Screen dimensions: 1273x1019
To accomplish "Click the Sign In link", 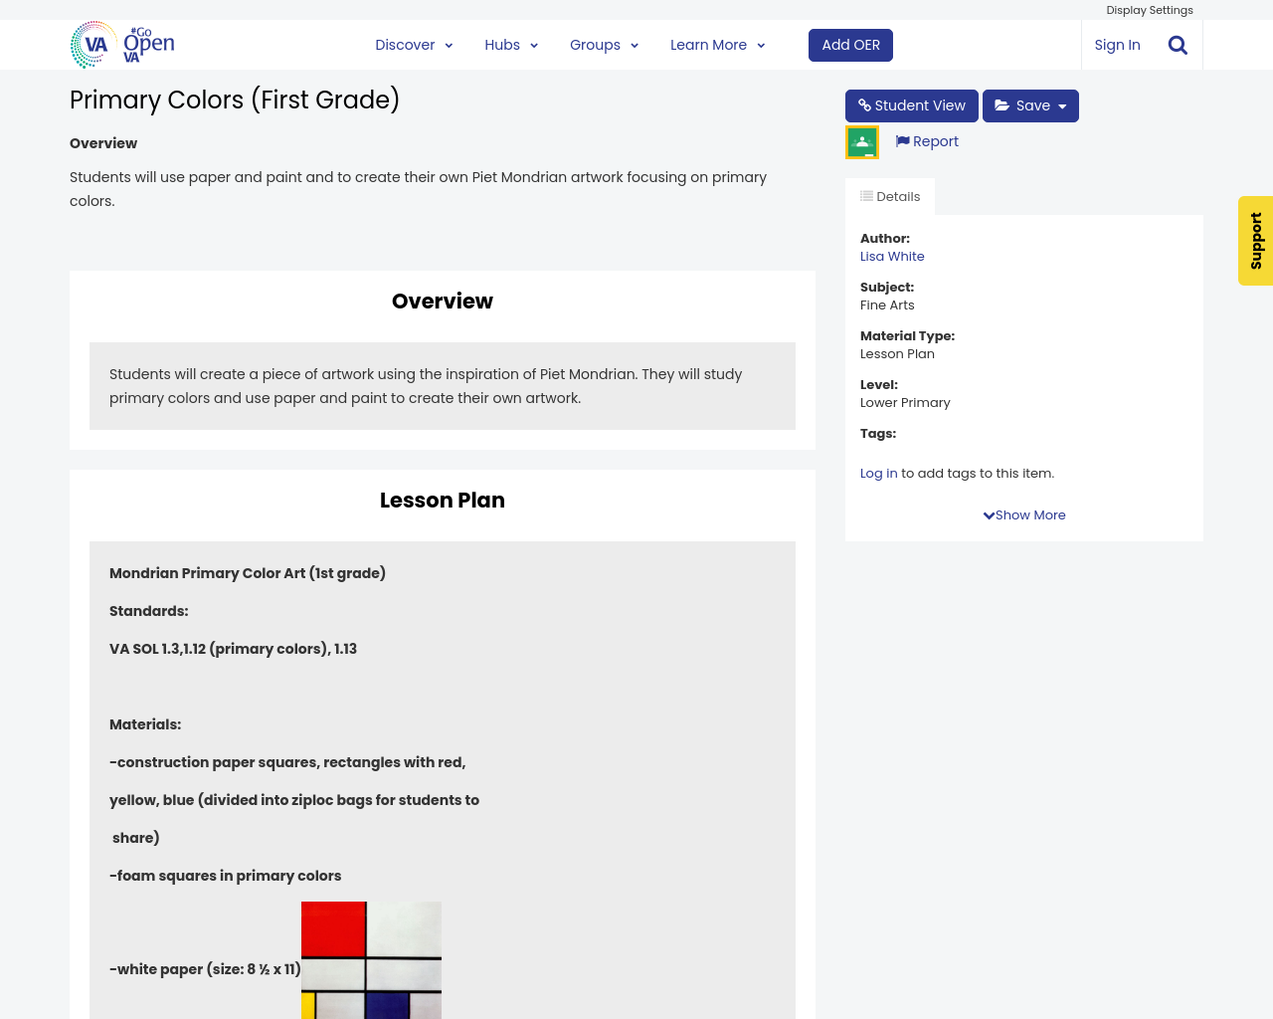I will pyautogui.click(x=1117, y=45).
